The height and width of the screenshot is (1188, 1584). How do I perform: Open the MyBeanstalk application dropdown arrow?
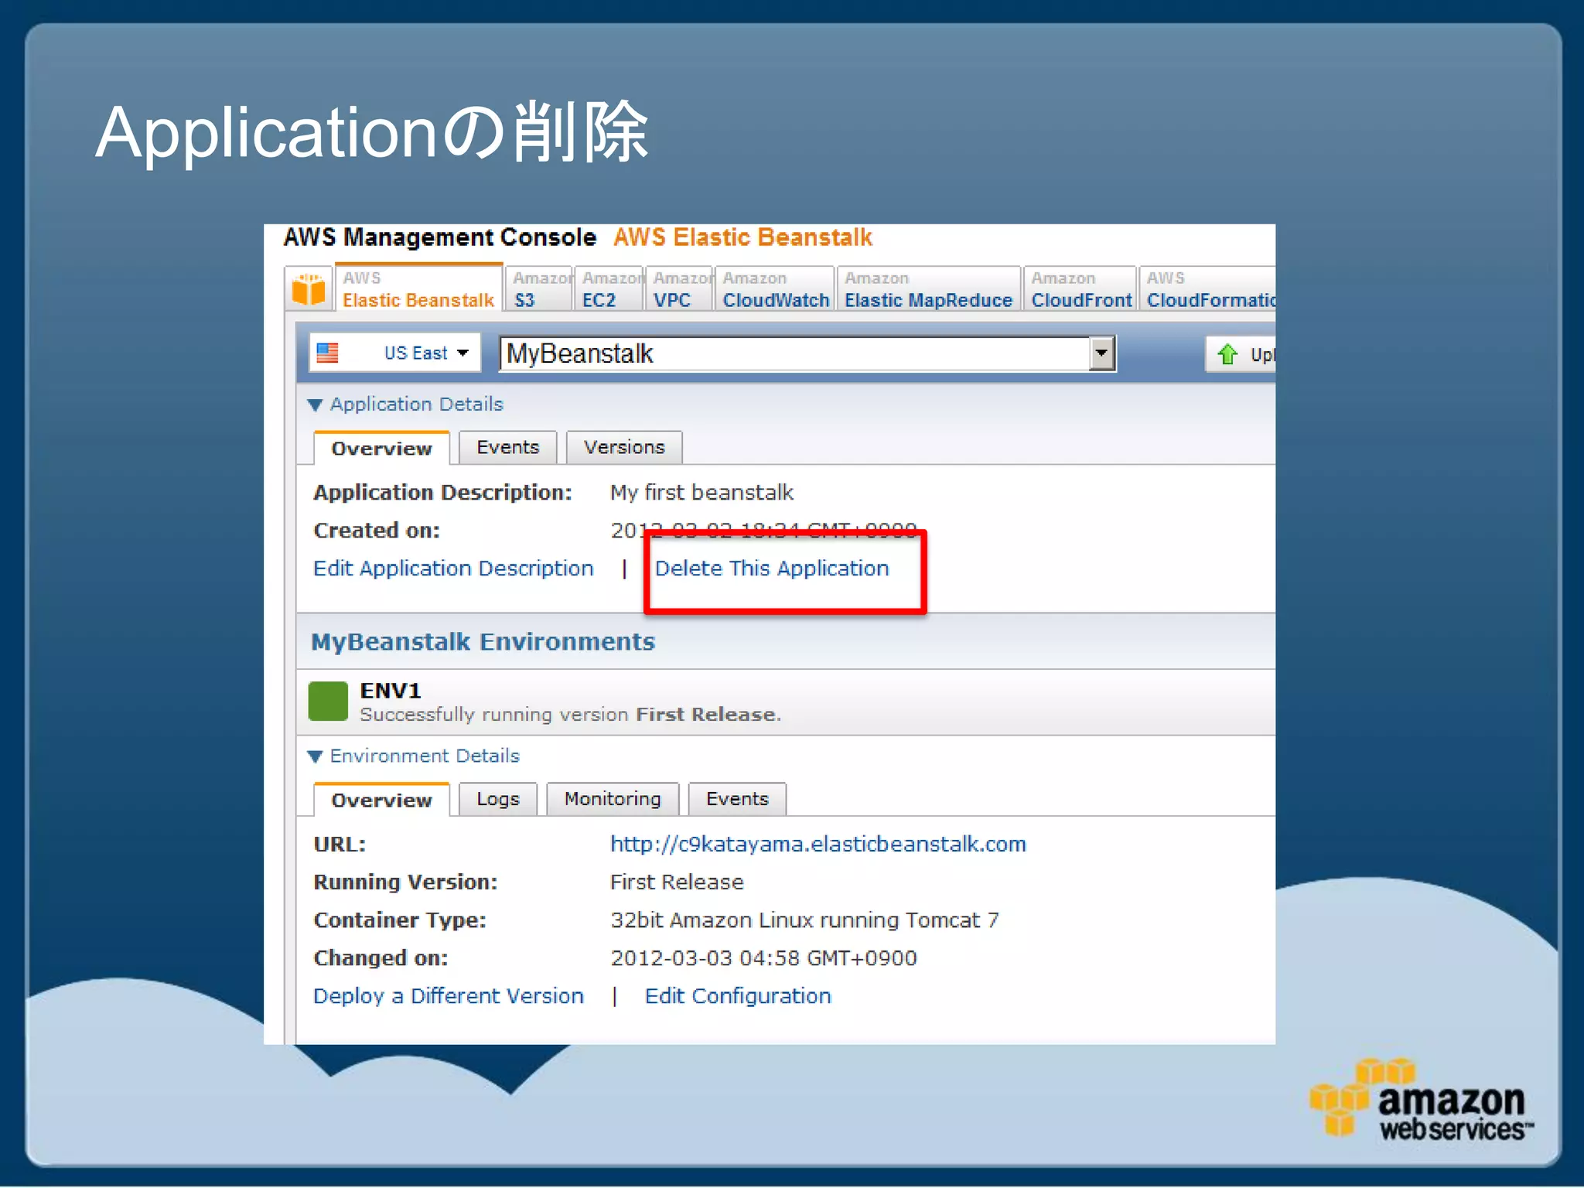click(1101, 353)
